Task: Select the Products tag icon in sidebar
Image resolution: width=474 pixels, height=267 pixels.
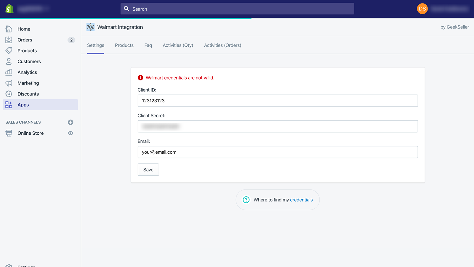Action: (x=9, y=51)
